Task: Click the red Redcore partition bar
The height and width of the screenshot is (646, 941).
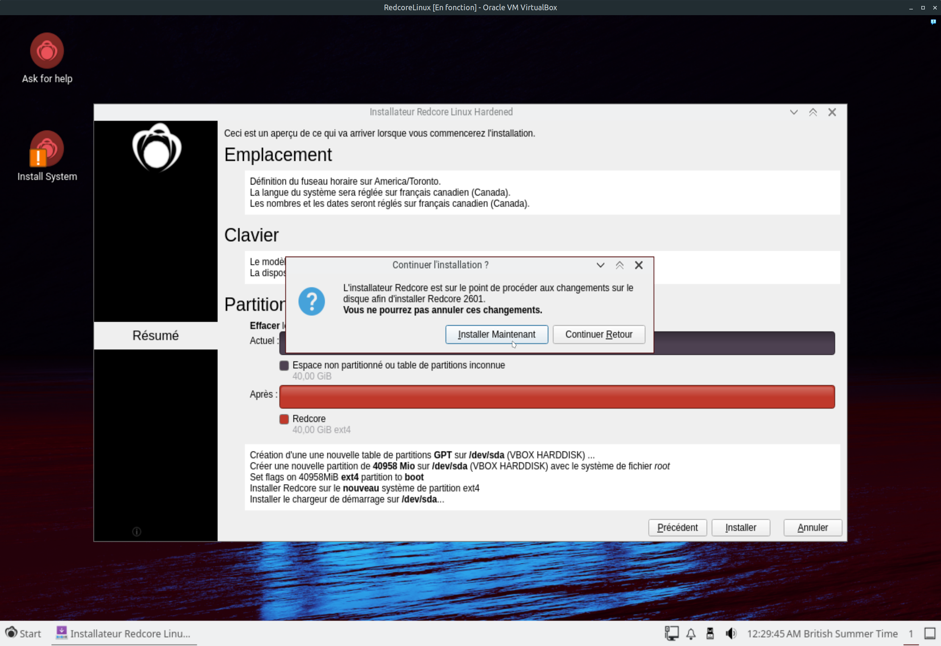Action: point(557,396)
